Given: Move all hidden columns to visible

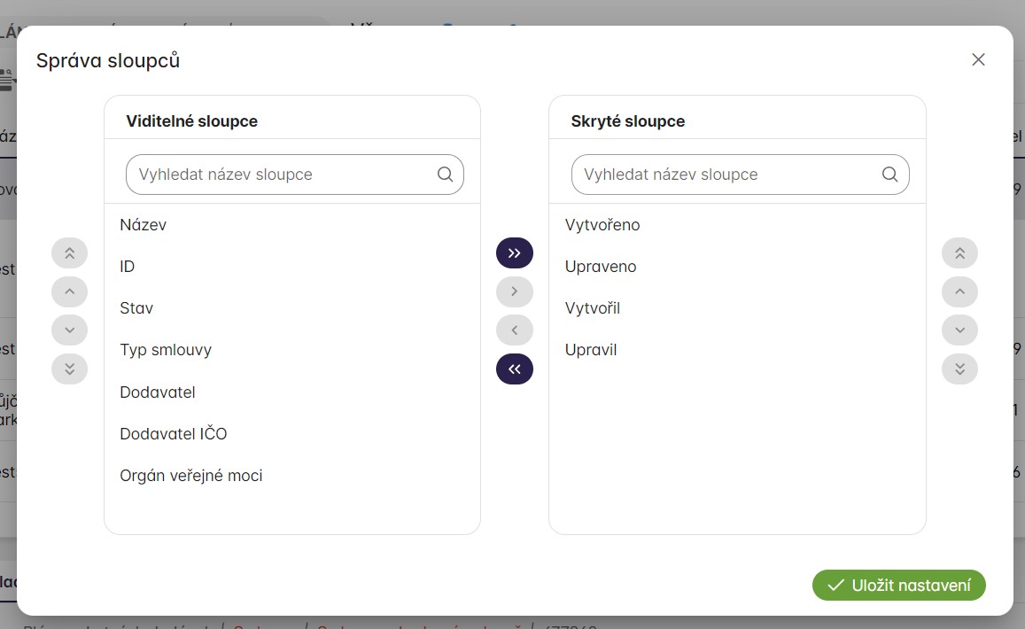Looking at the screenshot, I should pos(515,369).
